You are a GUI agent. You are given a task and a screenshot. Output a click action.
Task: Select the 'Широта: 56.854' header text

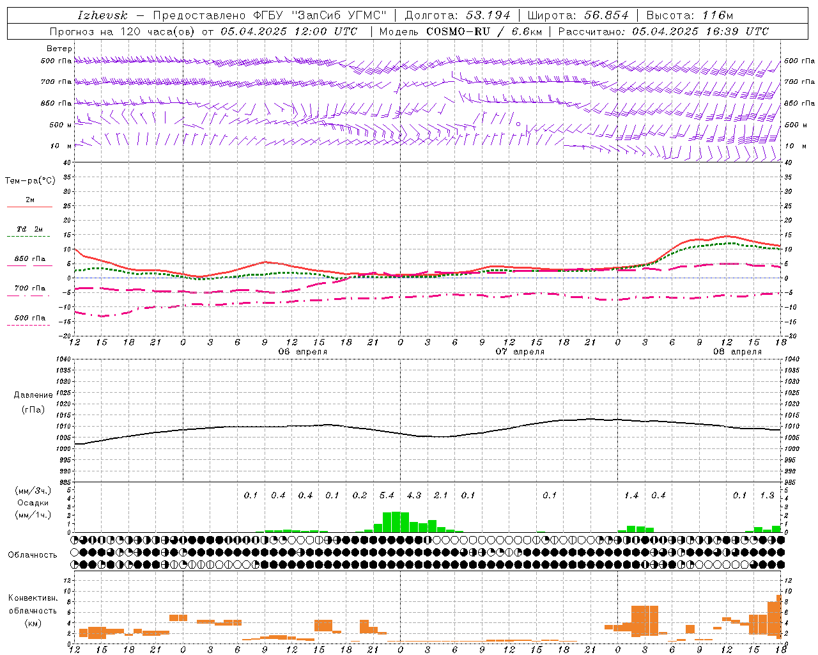578,15
